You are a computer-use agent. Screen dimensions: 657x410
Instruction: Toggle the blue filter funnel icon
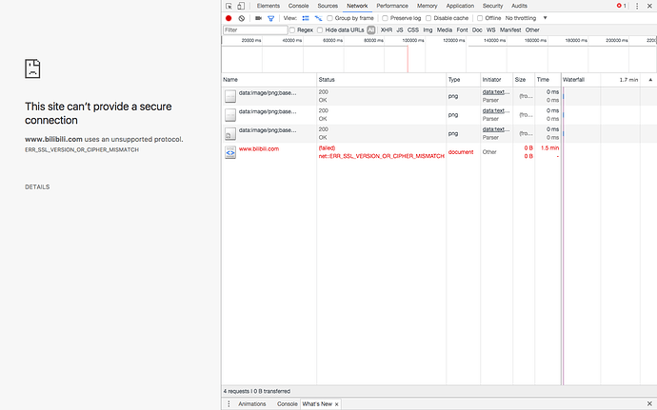click(x=270, y=18)
